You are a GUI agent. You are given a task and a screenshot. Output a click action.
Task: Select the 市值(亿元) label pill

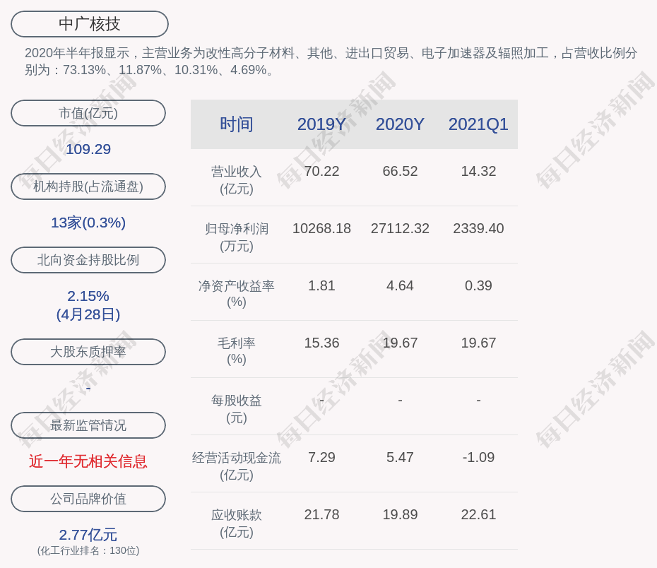(x=88, y=113)
